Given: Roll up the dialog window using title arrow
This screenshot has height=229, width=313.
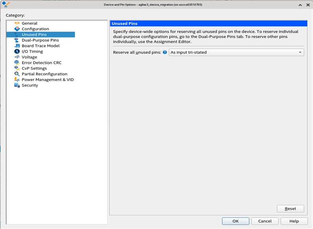Looking at the screenshot, I should click(x=300, y=5).
